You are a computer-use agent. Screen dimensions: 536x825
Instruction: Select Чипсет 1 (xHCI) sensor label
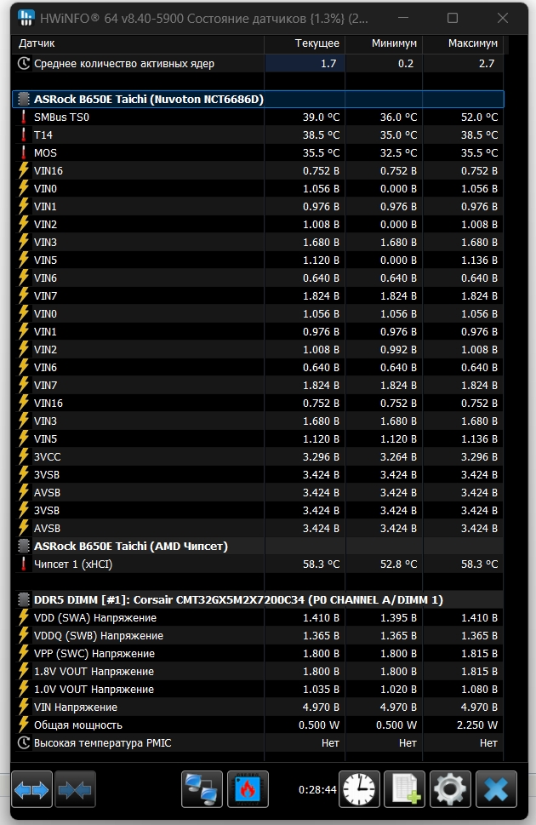[73, 564]
